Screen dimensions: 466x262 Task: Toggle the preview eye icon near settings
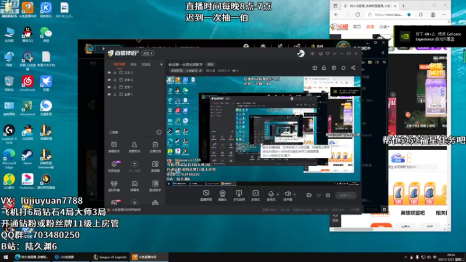pos(319,195)
